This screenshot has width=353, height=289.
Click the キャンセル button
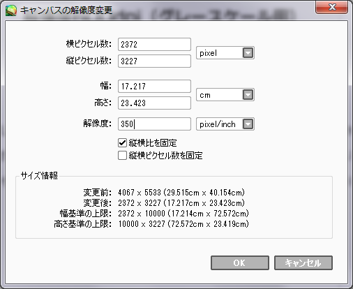303,263
